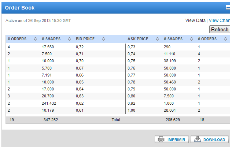Select ask shares value 11.110
The height and width of the screenshot is (149, 232).
click(169, 54)
